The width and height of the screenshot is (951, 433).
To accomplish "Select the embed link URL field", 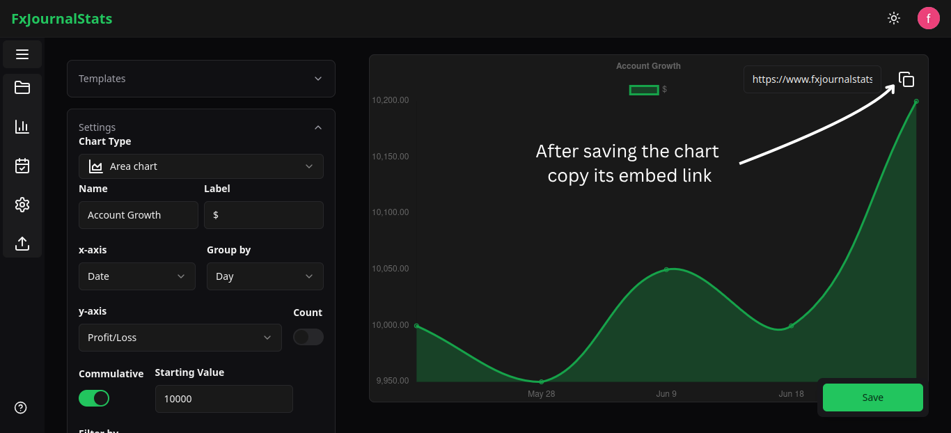I will click(812, 79).
